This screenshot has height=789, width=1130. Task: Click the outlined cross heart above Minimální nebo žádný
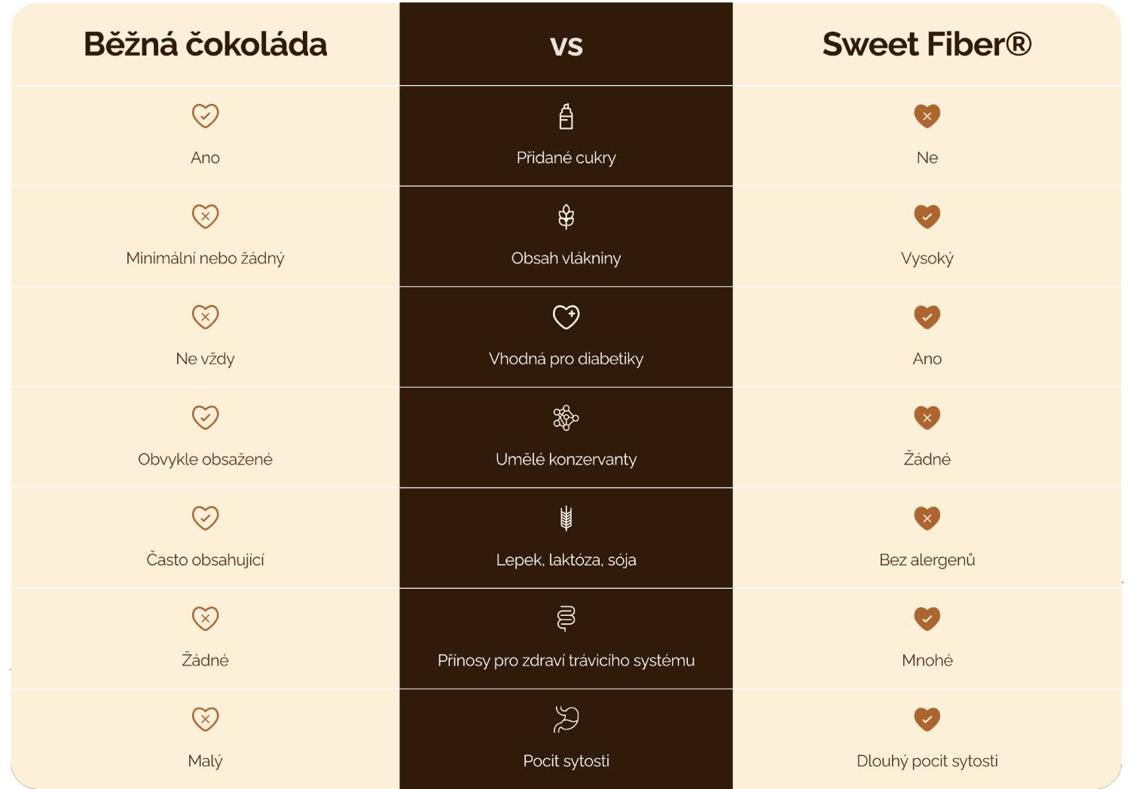click(x=205, y=217)
